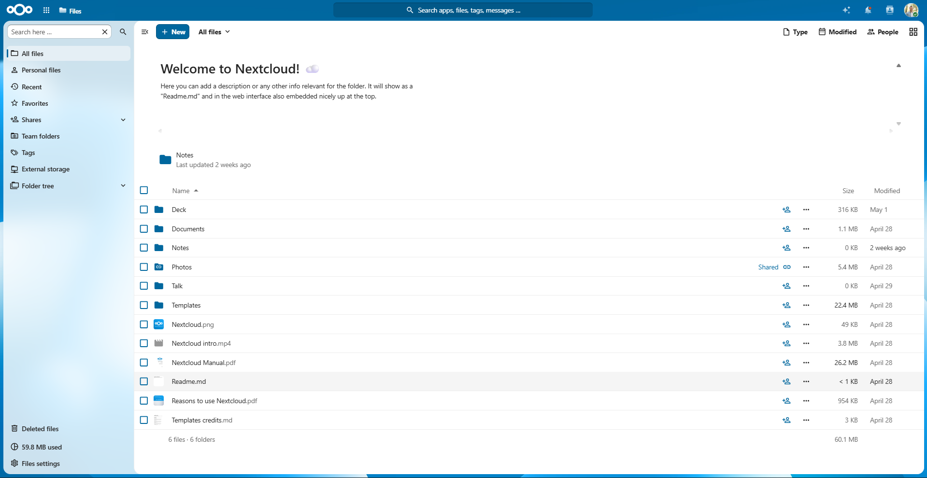Select the Talk folder checkbox
Viewport: 927px width, 478px height.
point(144,286)
